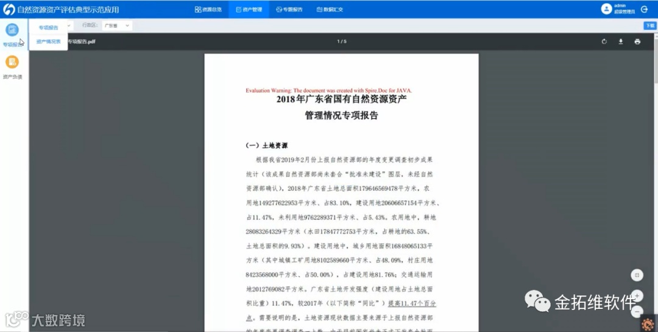
Task: Select the 资产负债 sidebar icon
Action: click(x=12, y=62)
